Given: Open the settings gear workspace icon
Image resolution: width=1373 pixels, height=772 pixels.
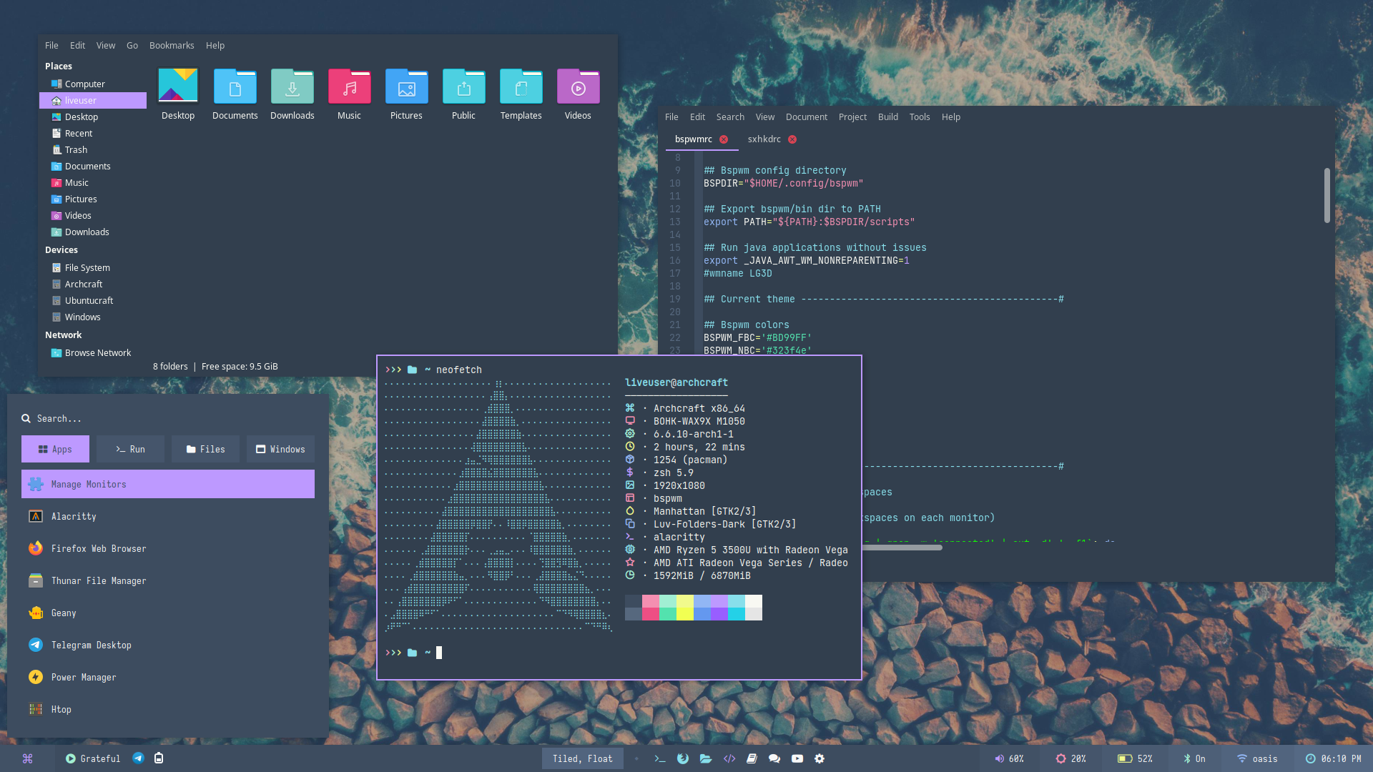Looking at the screenshot, I should 820,758.
